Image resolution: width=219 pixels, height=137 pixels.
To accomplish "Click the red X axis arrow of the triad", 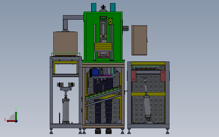I will coord(11,121).
